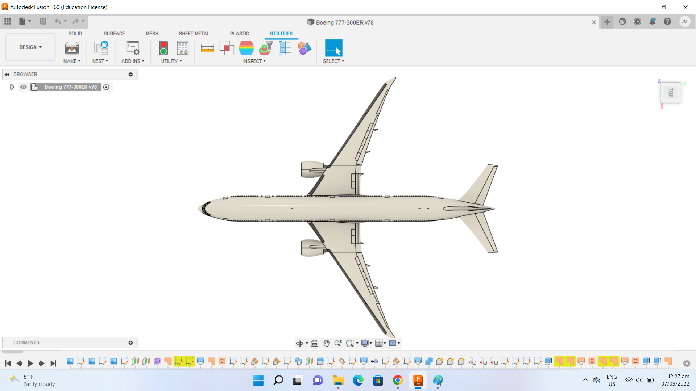Open Grid and Snaps dropdown

380,343
